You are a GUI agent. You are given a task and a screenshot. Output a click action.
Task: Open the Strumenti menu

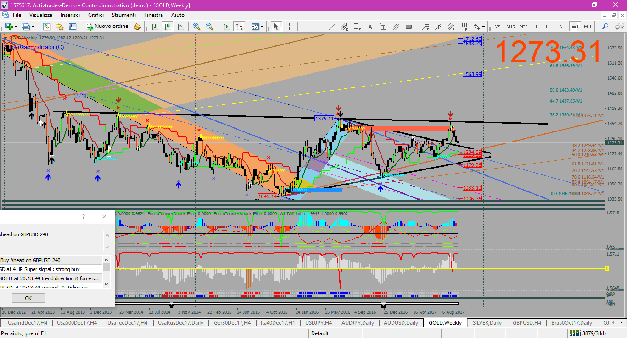click(124, 15)
